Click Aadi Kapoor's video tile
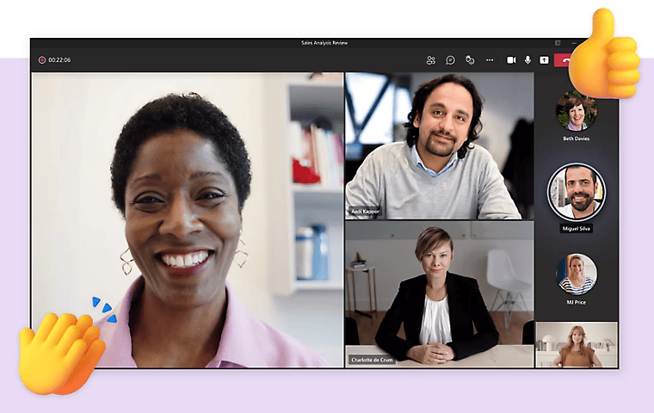Viewport: 654px width, 413px height. click(439, 145)
